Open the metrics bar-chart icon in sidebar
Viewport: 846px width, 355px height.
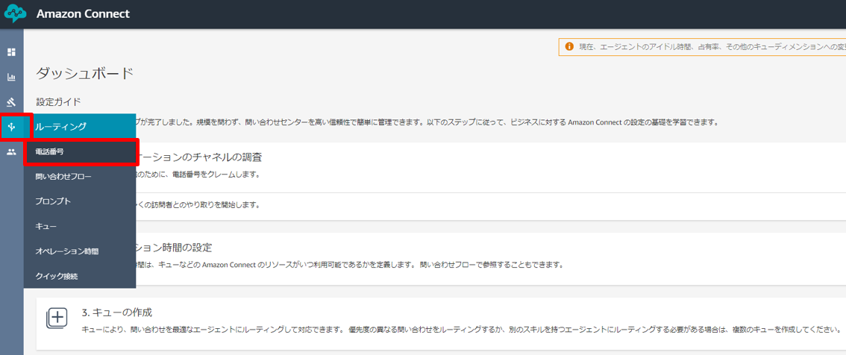tap(11, 77)
